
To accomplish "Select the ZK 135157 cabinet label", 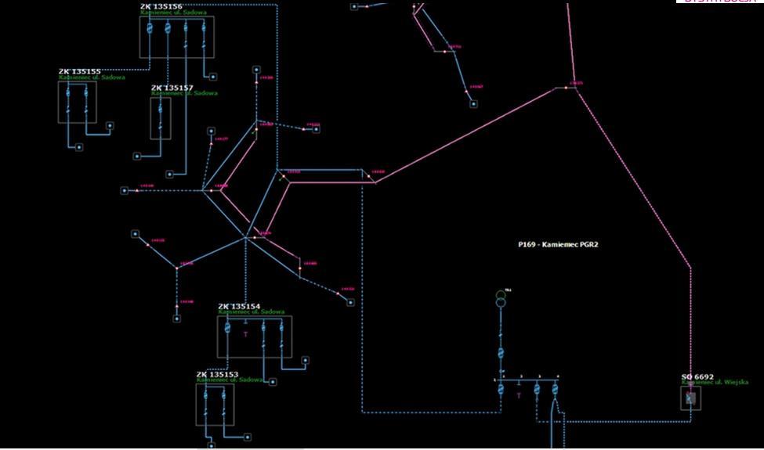I will 172,88.
